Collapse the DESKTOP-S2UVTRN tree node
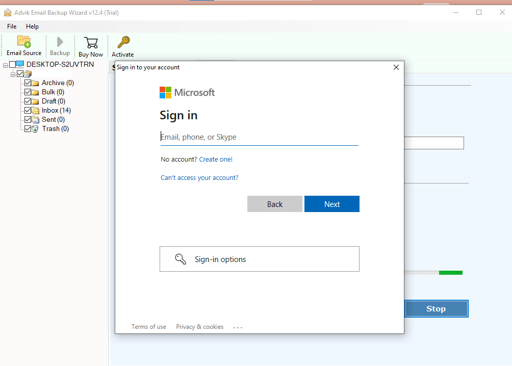Viewport: 512px width, 366px height. [5, 65]
